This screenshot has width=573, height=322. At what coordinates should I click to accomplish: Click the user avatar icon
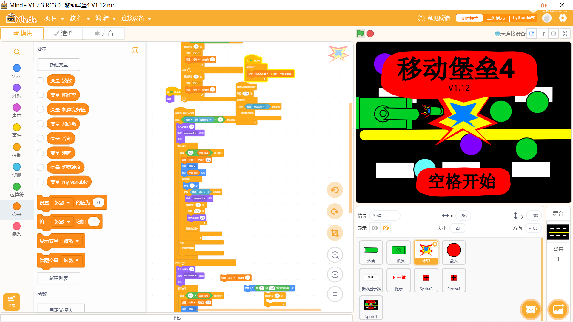pos(547,18)
